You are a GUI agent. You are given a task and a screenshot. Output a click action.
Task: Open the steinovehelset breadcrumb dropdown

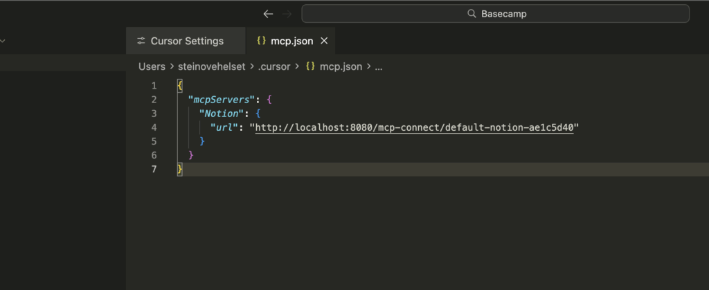[211, 67]
